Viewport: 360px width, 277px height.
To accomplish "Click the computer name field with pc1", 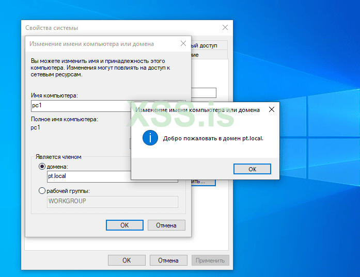I will 81,106.
